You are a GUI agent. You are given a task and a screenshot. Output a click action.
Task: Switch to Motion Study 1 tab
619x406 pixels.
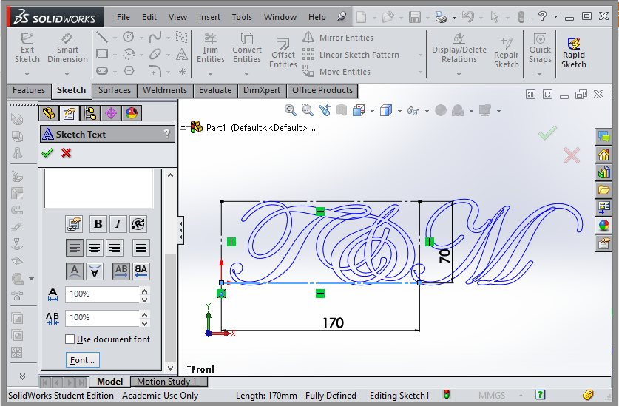167,382
